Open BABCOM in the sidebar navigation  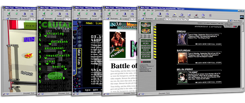146,41
